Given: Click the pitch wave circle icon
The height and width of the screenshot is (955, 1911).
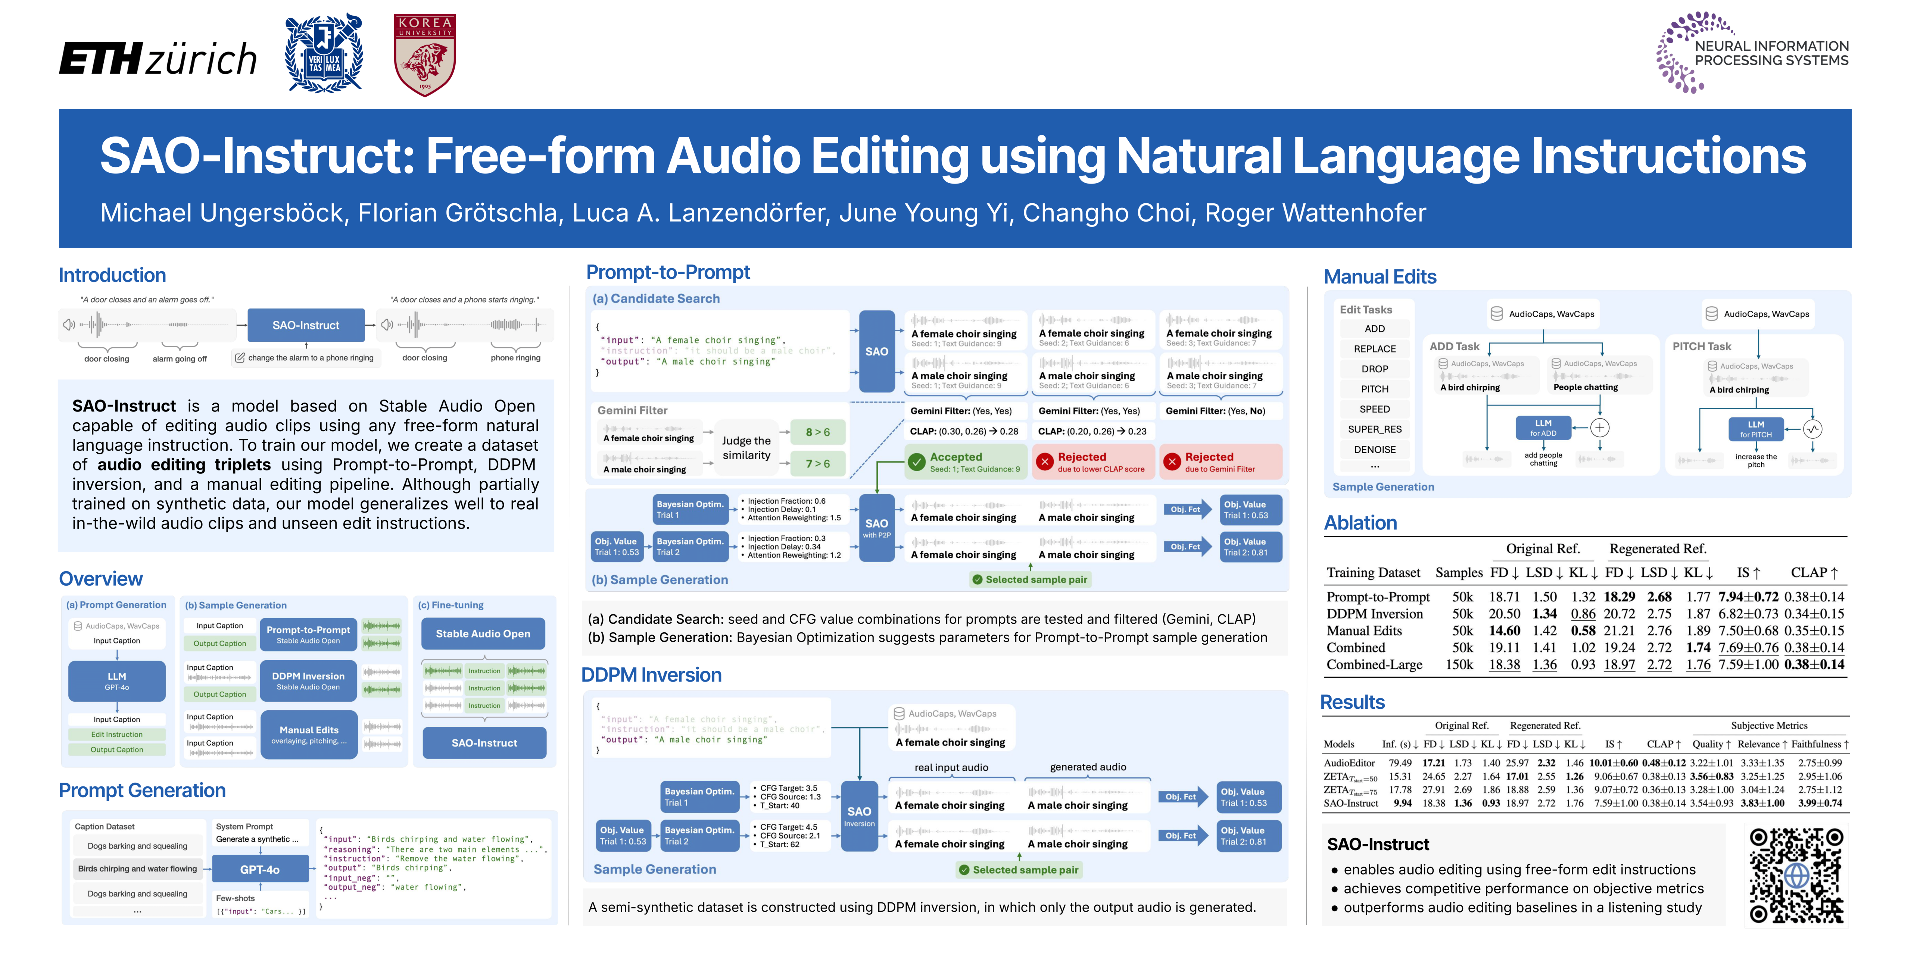Looking at the screenshot, I should [1812, 429].
